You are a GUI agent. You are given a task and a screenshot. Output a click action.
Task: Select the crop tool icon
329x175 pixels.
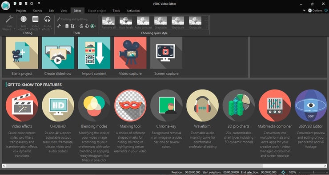pos(72,26)
